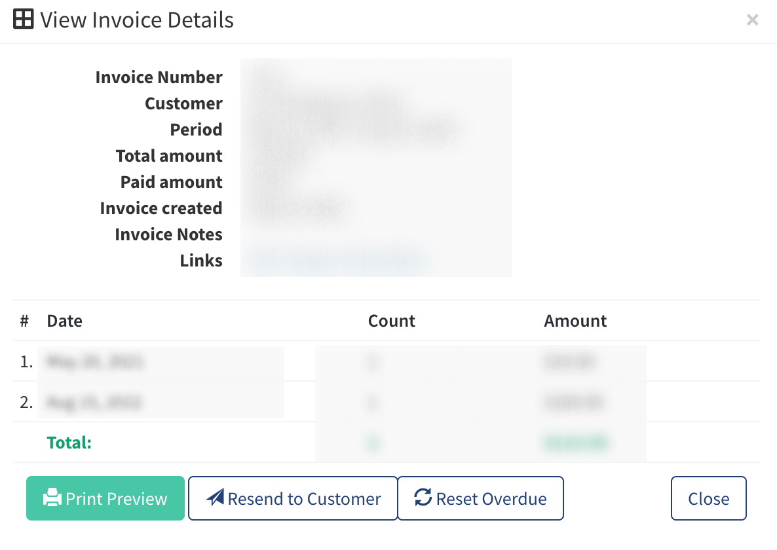The height and width of the screenshot is (550, 777).
Task: Click the Reset Overdue button
Action: 480,498
